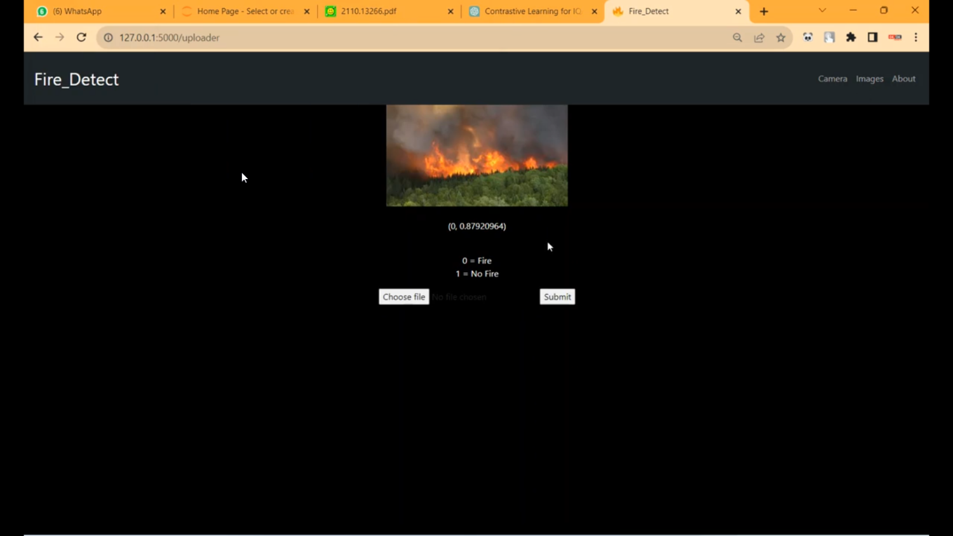
Task: View site information icon in address bar
Action: pyautogui.click(x=109, y=37)
